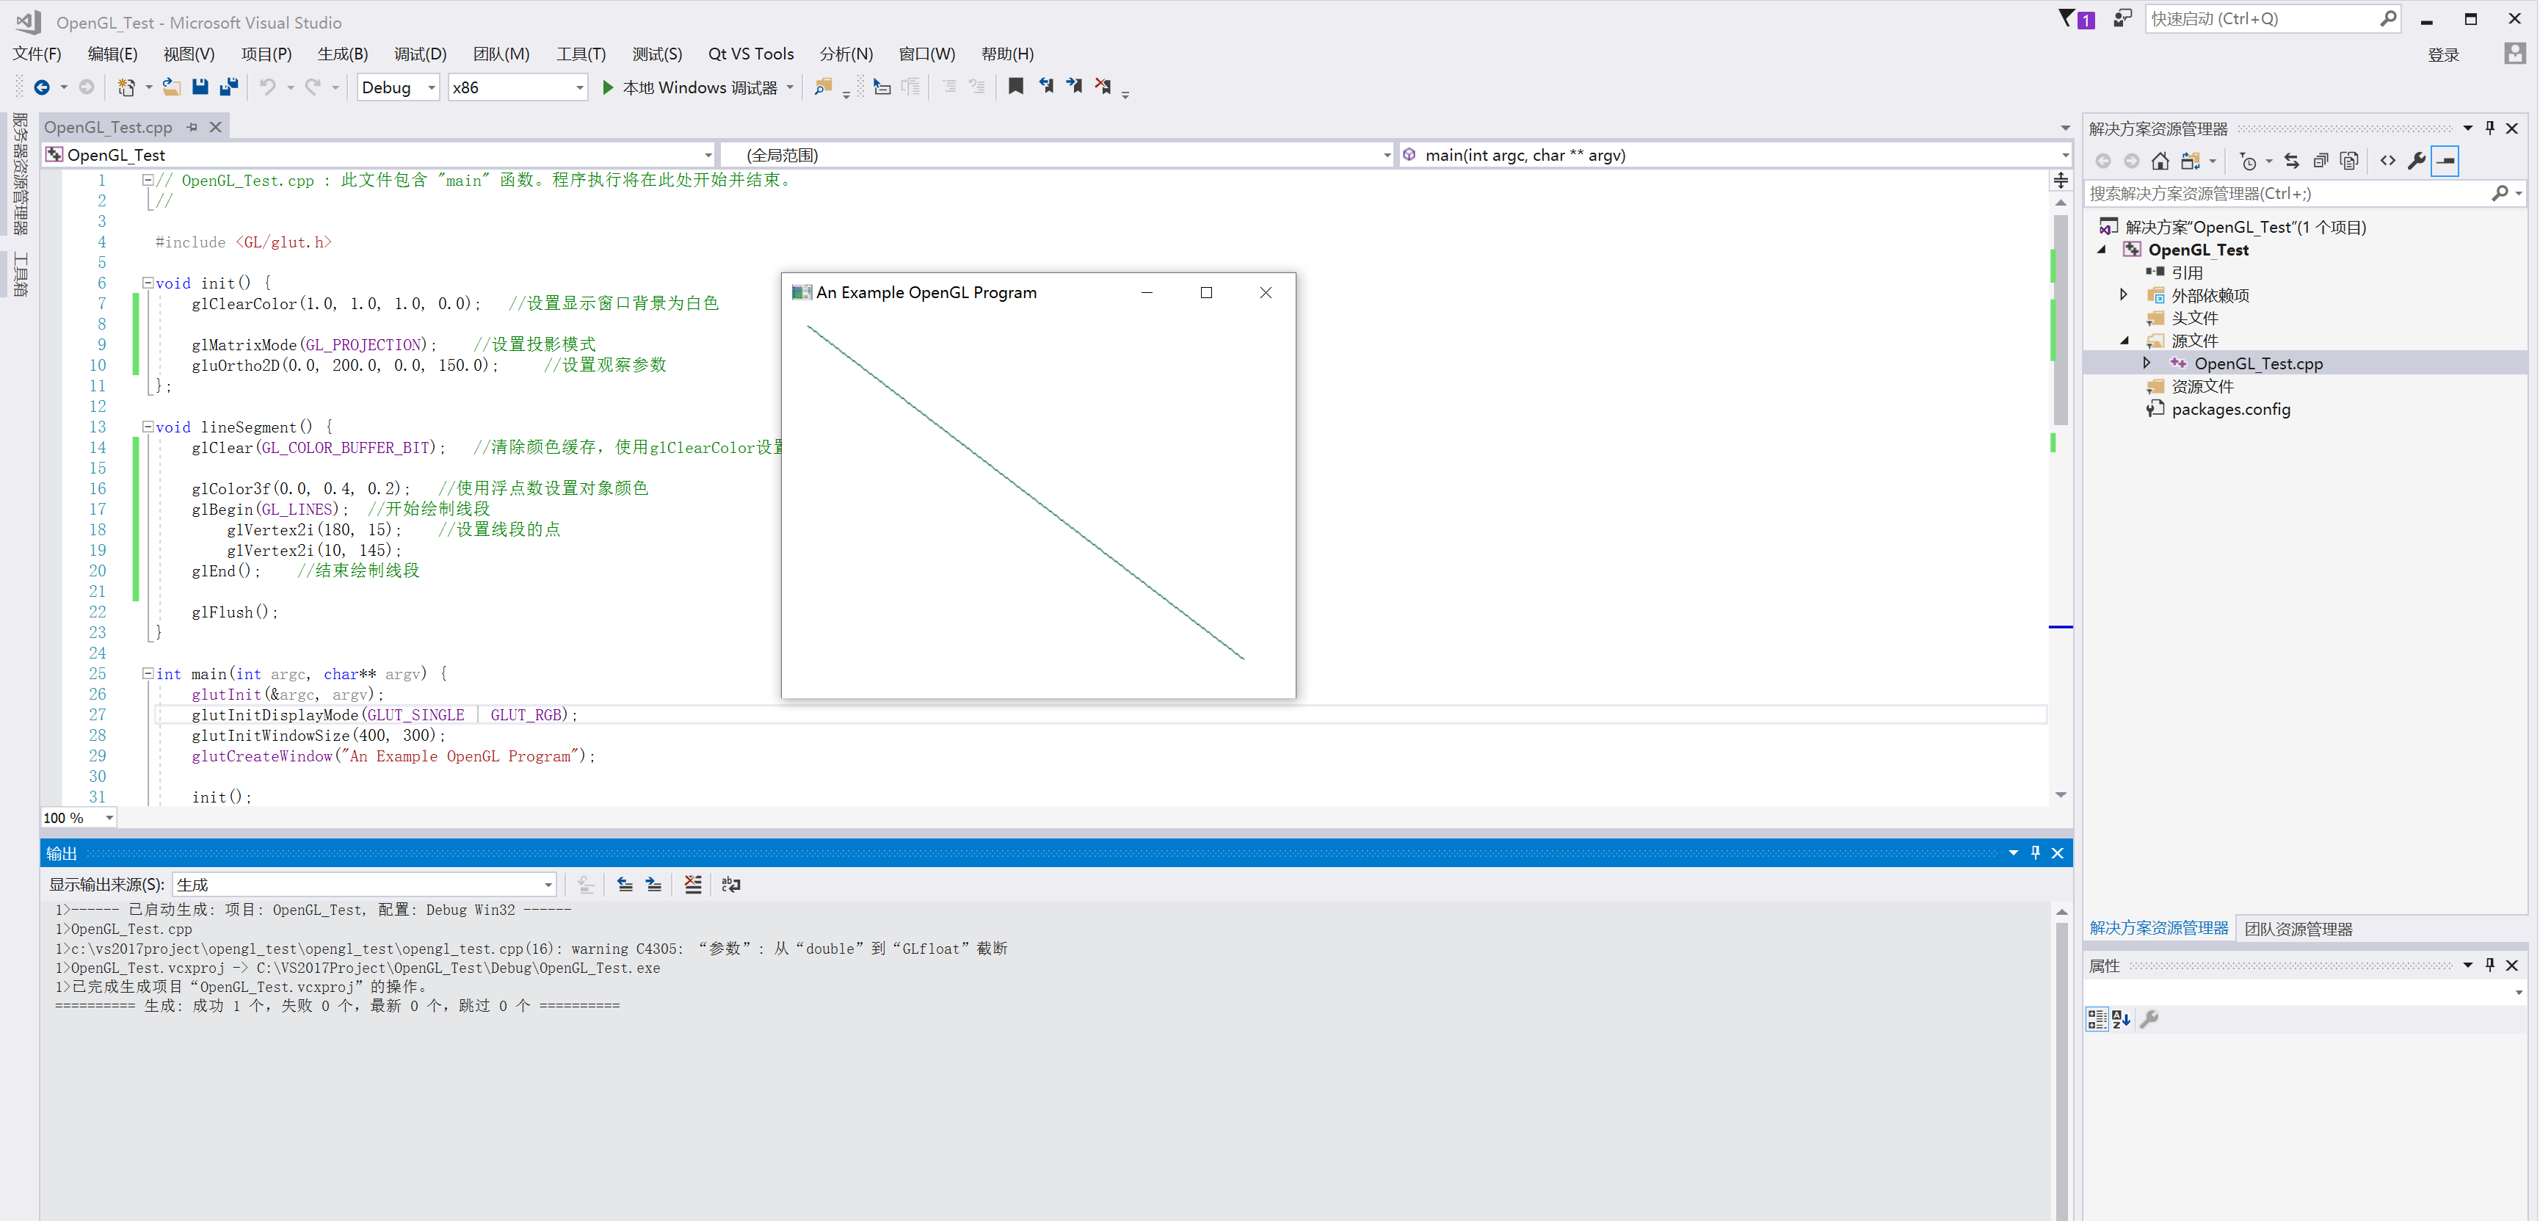Viewport: 2540px width, 1221px height.
Task: Click Home icon in Solution Explorer toolbar
Action: point(2160,161)
